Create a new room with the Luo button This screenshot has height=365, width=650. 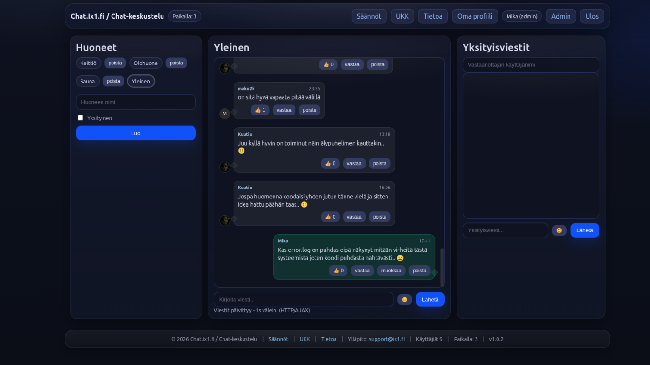[x=135, y=133]
